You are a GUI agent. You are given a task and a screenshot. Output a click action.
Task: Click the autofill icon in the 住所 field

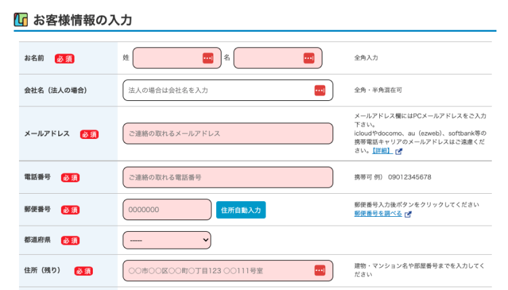point(320,270)
